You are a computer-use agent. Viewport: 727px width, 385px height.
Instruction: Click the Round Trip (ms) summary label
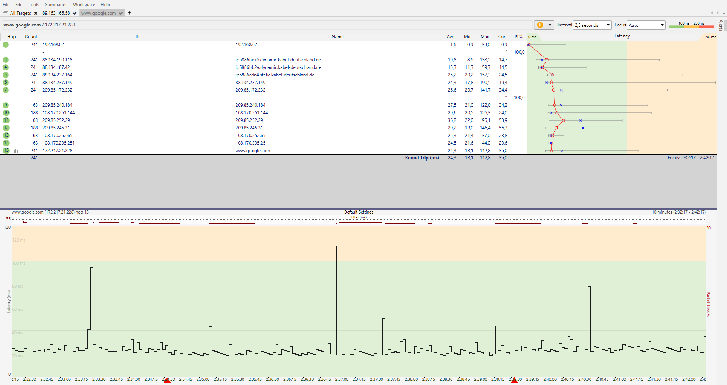click(x=422, y=158)
